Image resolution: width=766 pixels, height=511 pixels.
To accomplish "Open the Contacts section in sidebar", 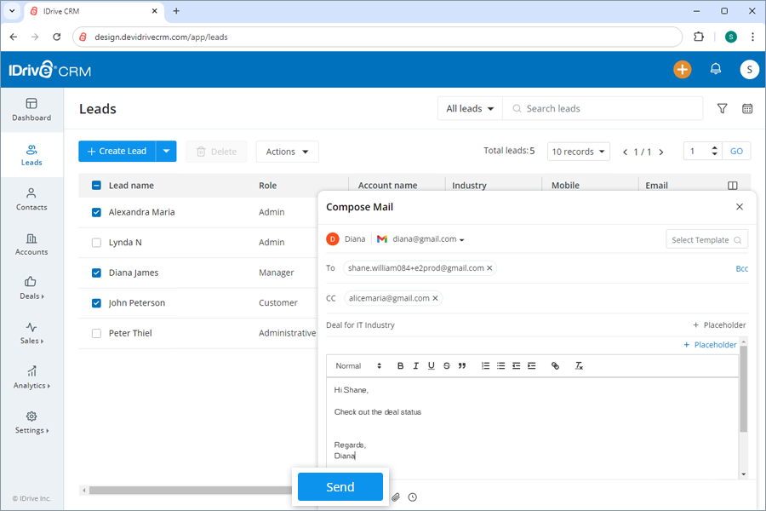I will point(31,200).
